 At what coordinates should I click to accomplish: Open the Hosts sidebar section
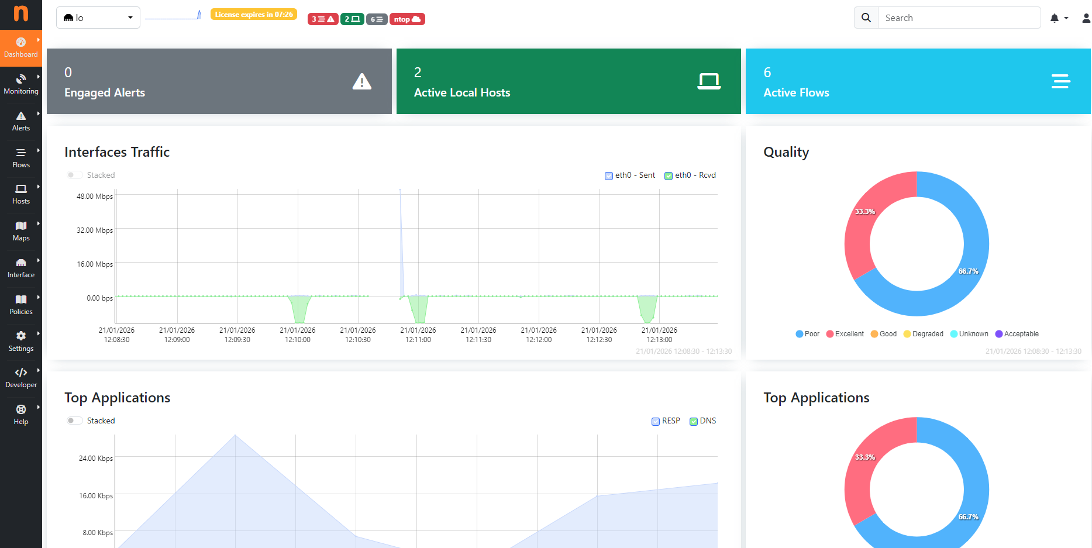[21, 194]
